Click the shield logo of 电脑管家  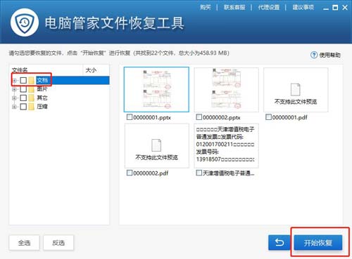click(x=24, y=22)
